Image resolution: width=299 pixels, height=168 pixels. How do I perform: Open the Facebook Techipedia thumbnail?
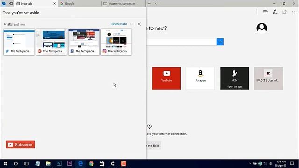point(84,42)
